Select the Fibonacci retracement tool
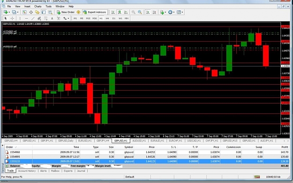293x183 pixels. click(45, 18)
